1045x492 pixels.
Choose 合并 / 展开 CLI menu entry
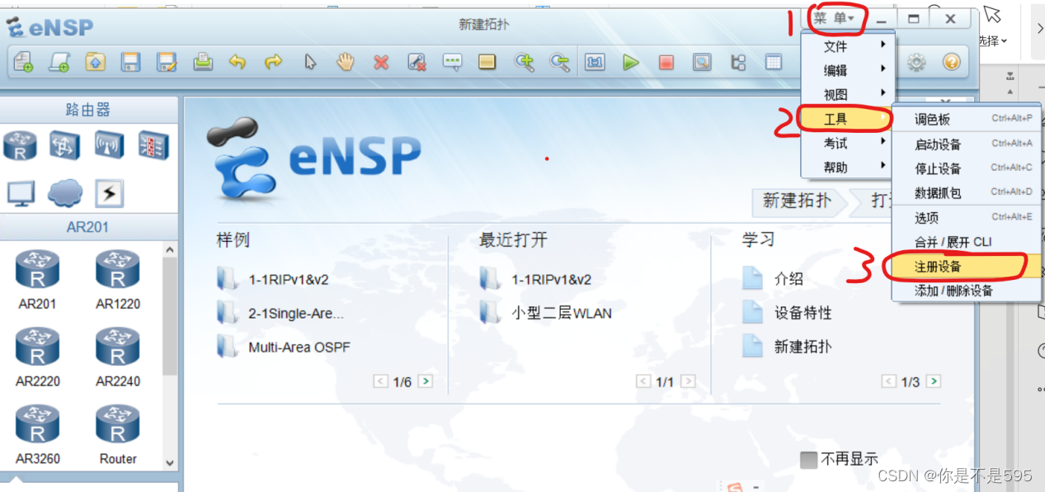tap(966, 242)
